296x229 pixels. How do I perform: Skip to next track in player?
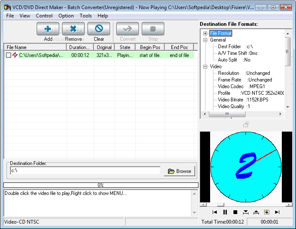tap(277, 212)
